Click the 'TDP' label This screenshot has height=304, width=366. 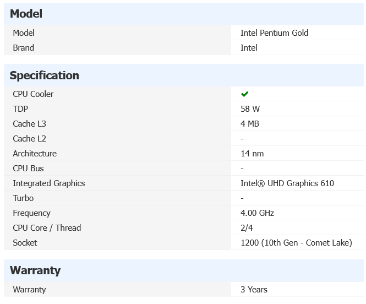20,109
